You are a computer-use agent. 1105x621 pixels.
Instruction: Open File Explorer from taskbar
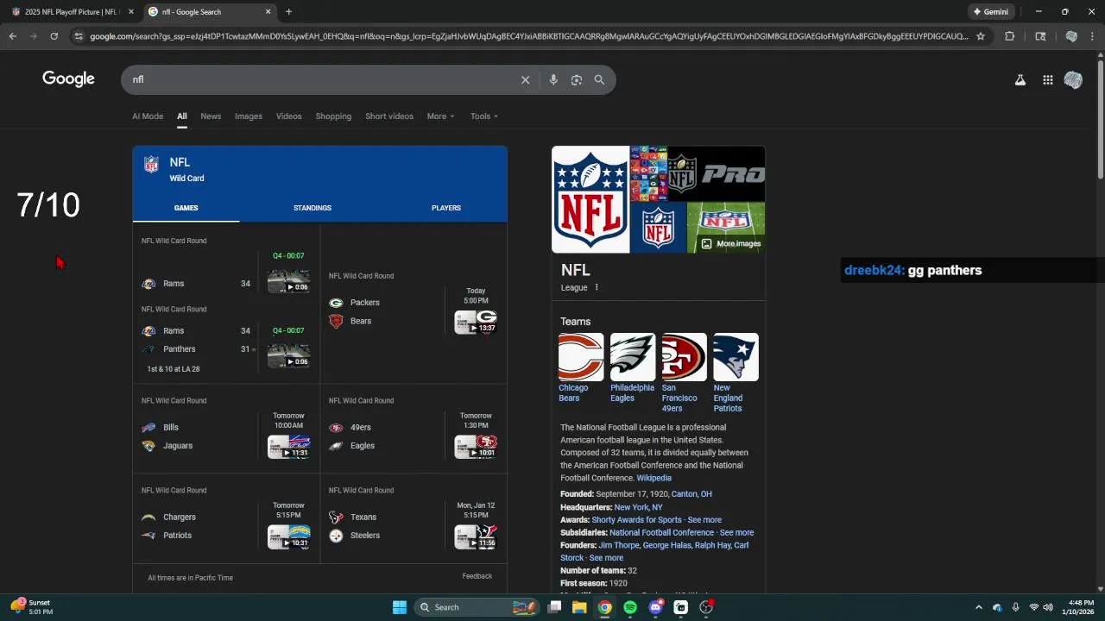(579, 607)
